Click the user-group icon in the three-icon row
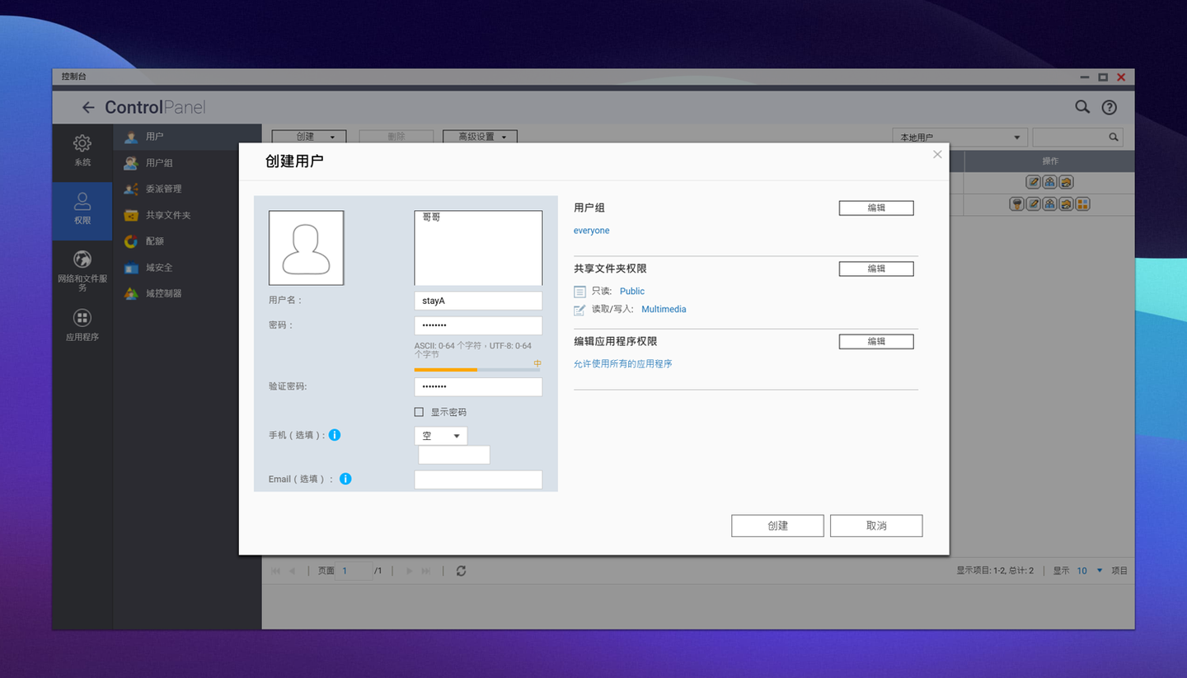Image resolution: width=1187 pixels, height=678 pixels. (1050, 182)
